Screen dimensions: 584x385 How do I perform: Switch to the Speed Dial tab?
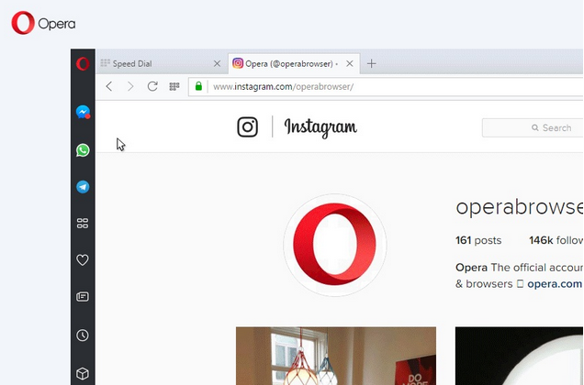[x=161, y=63]
